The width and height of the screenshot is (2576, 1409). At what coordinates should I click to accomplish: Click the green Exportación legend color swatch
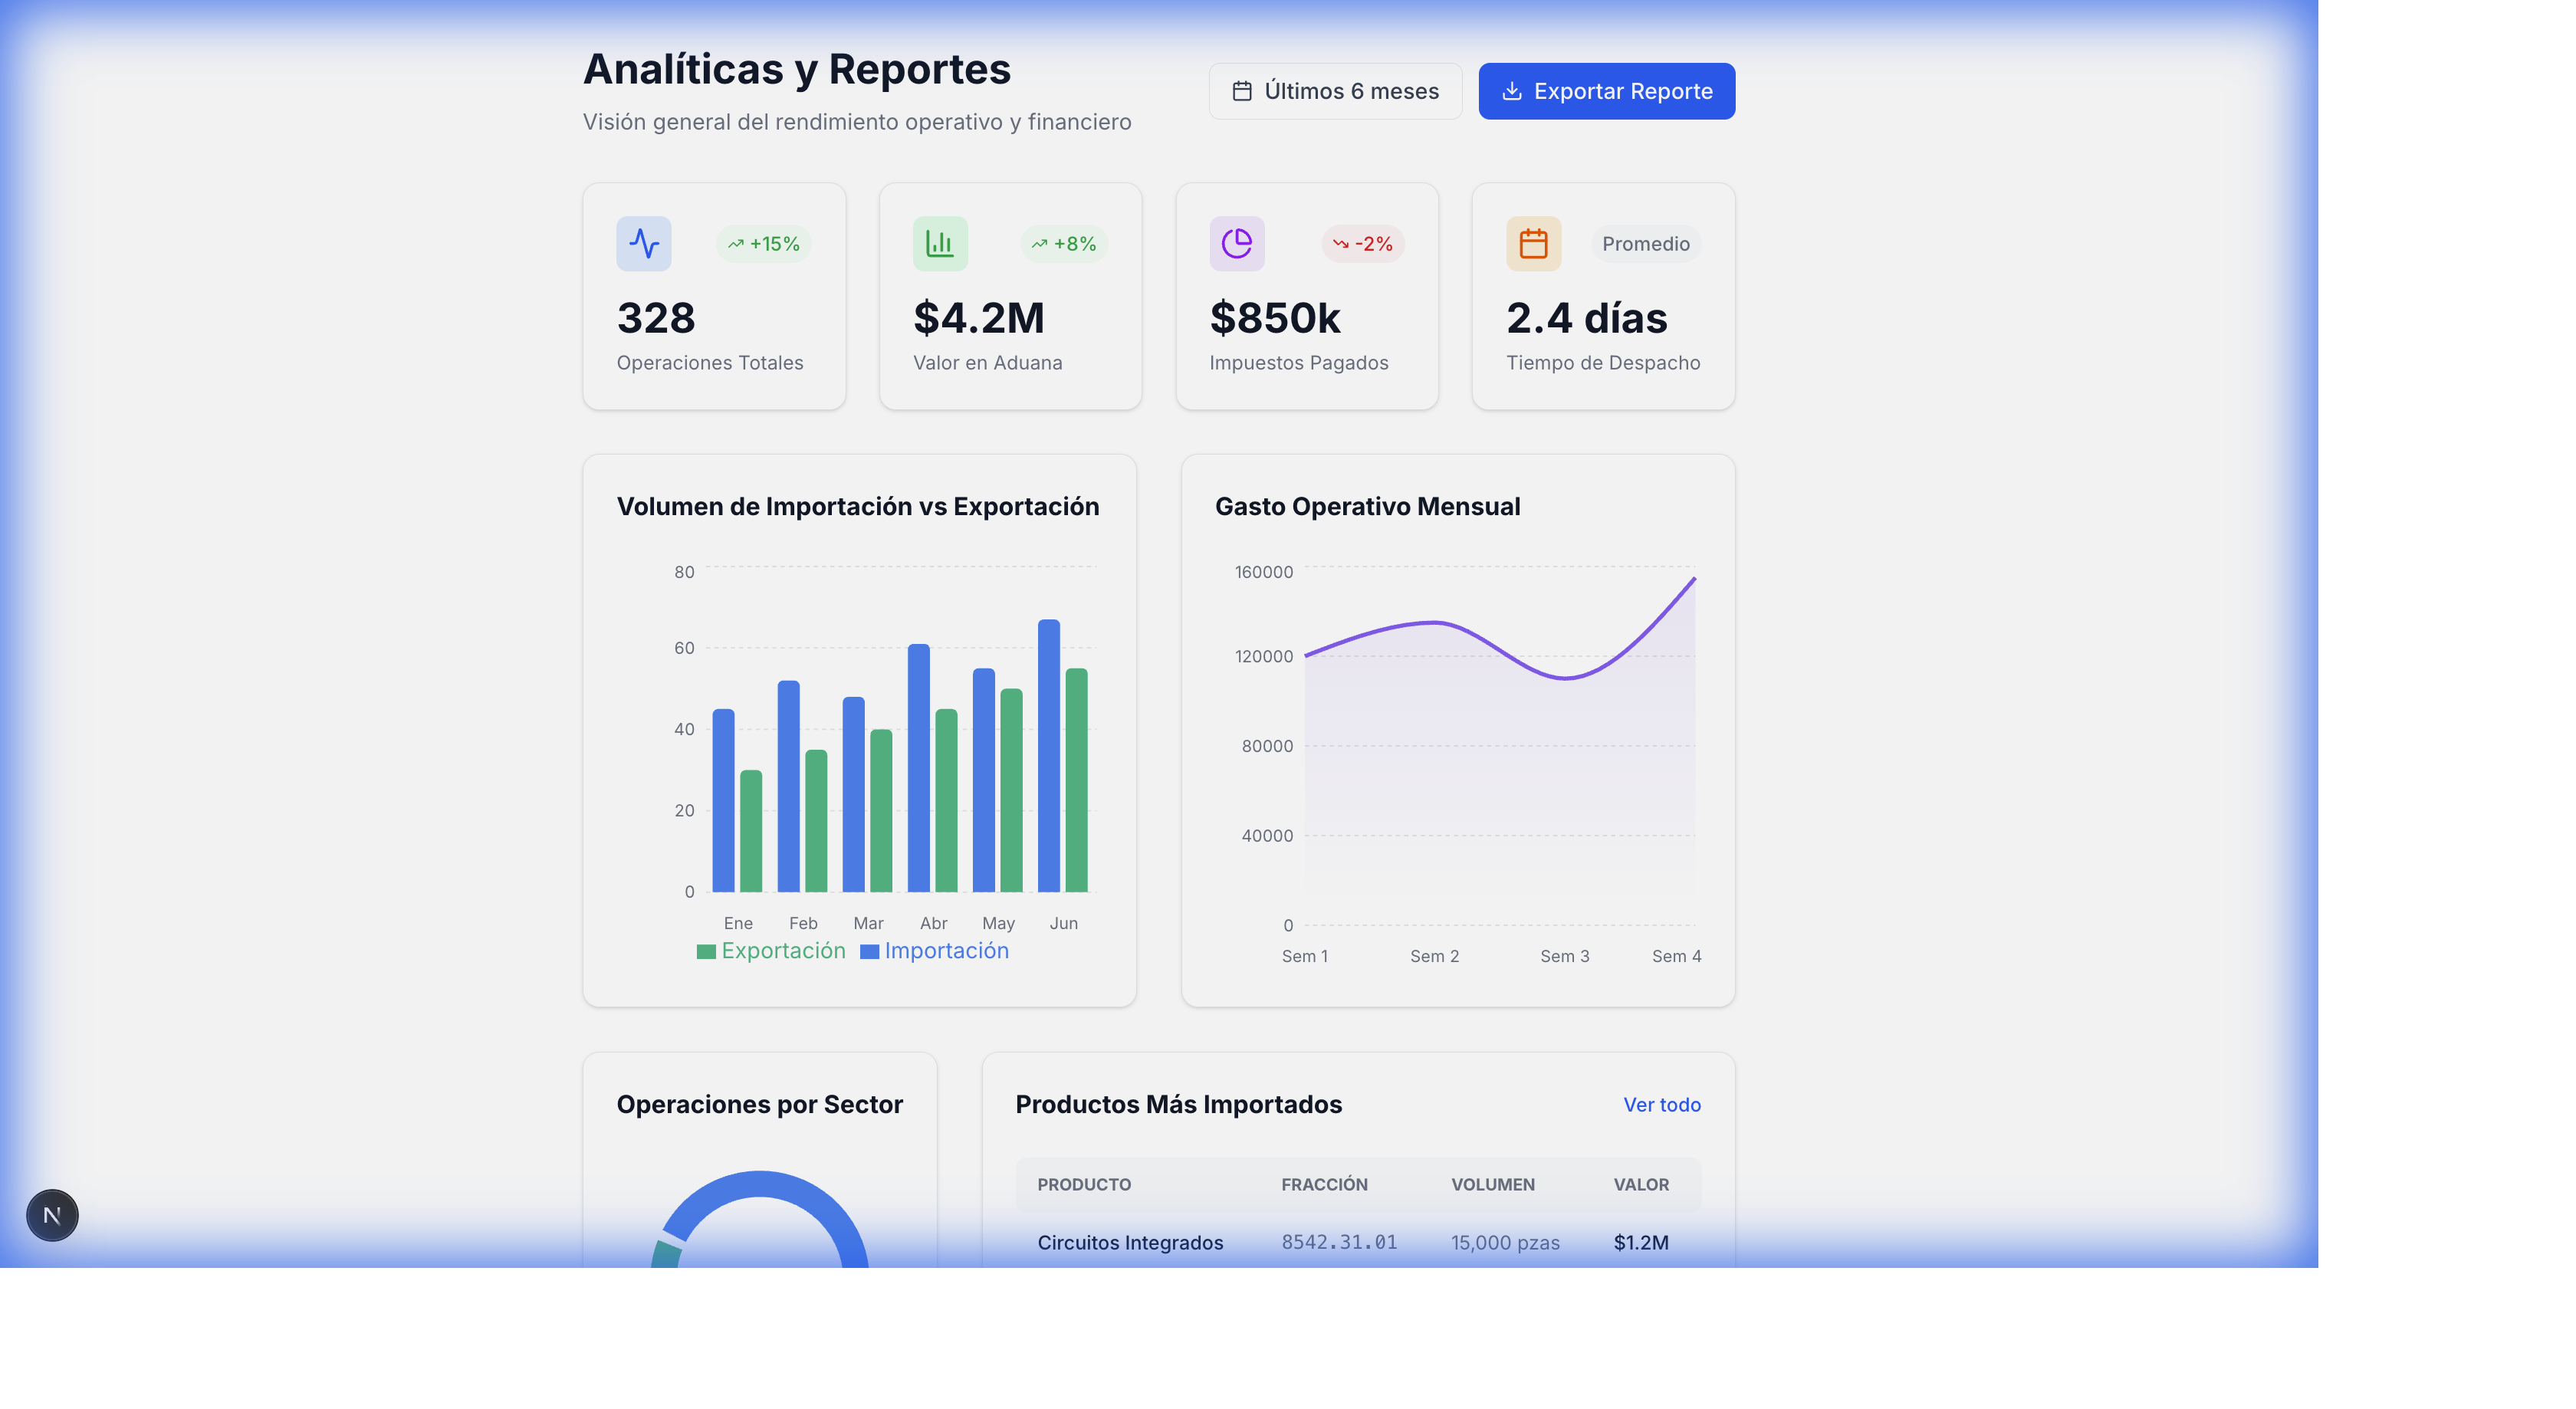[706, 951]
